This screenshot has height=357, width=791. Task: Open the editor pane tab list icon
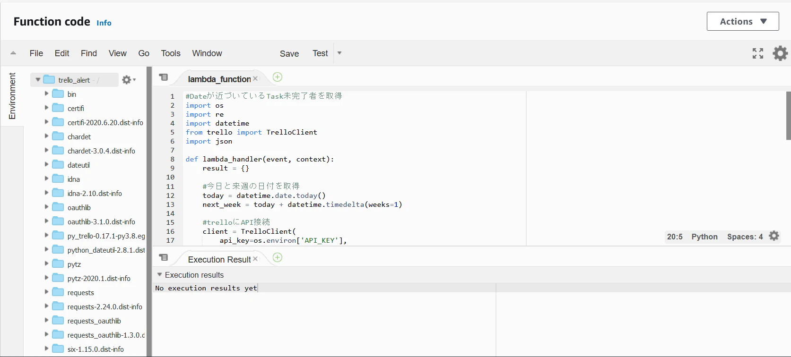pyautogui.click(x=164, y=77)
